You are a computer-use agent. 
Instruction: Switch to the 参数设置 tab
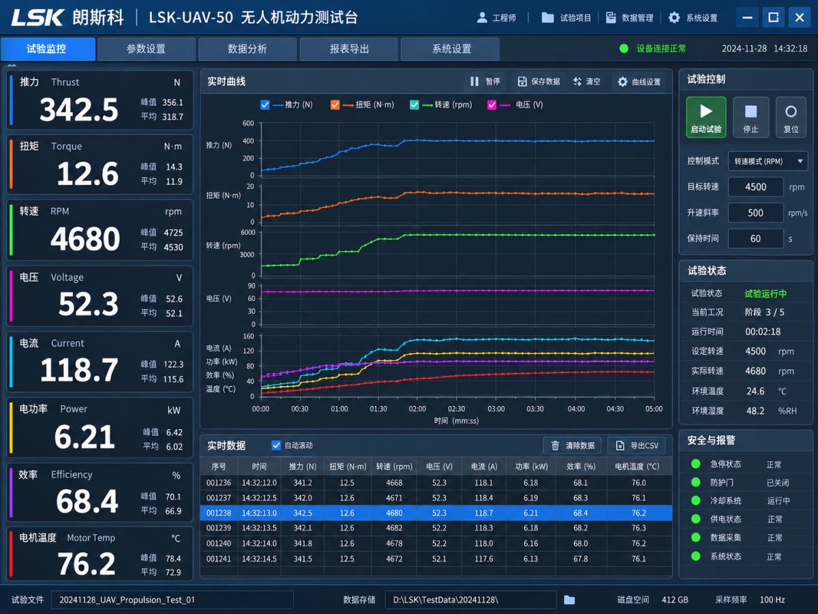point(146,49)
